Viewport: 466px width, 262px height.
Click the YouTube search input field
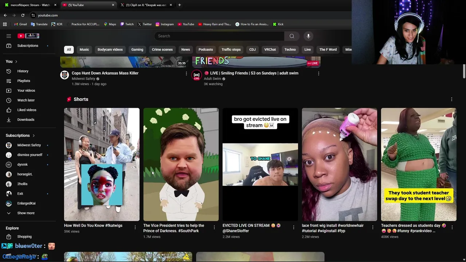[219, 36]
